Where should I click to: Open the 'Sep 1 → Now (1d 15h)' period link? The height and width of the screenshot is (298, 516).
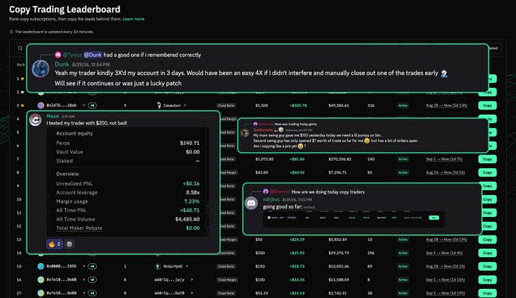[x=445, y=280]
